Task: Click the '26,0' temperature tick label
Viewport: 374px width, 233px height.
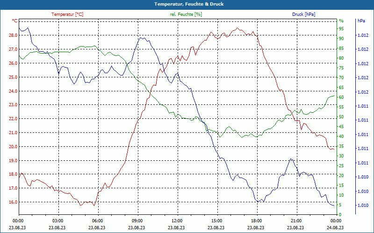Action: click(x=14, y=63)
